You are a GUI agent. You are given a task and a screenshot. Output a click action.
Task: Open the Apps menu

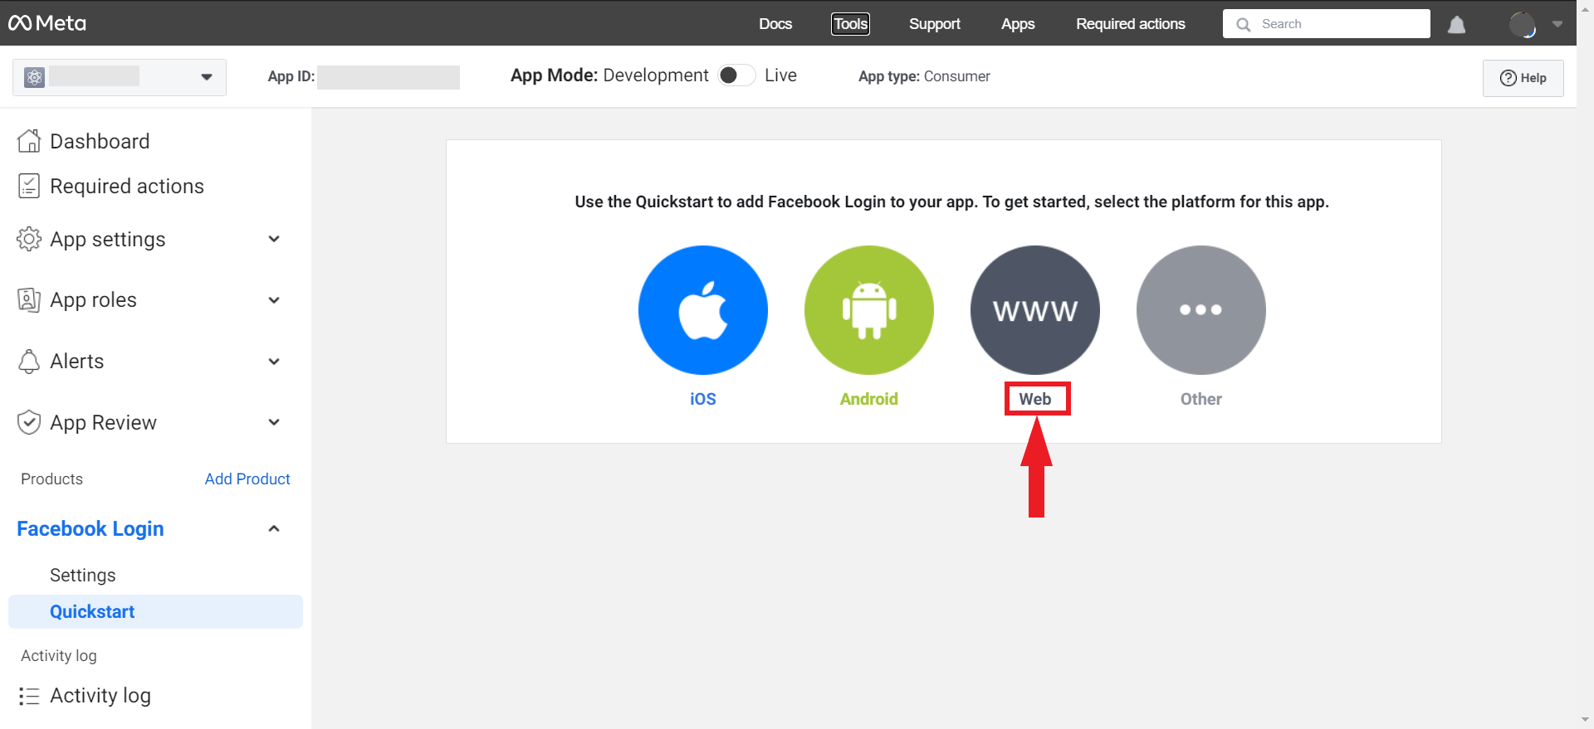(1018, 24)
